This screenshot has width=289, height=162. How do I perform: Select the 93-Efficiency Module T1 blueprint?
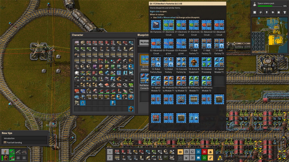(x=194, y=81)
